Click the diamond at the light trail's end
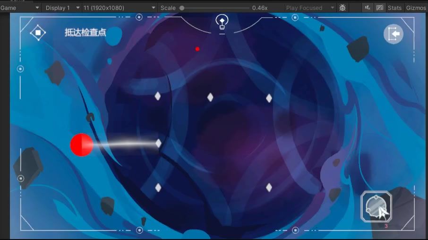Screen dimensions: 428x240 click(x=159, y=143)
